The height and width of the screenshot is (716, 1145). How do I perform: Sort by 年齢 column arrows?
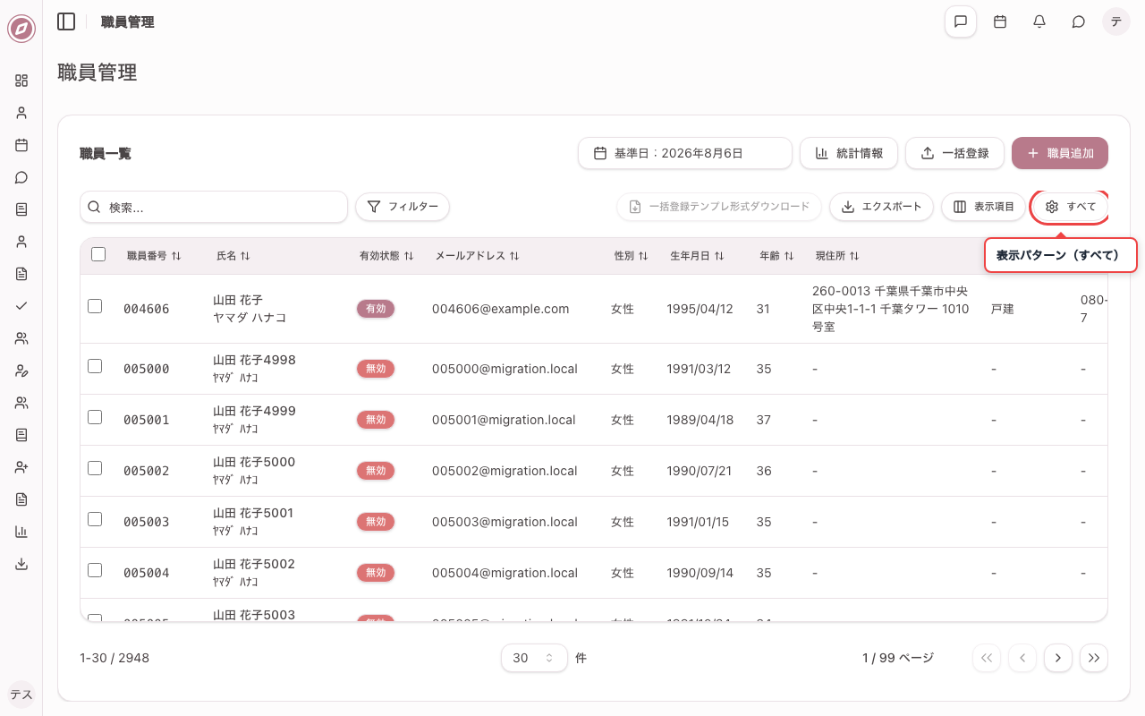point(789,256)
